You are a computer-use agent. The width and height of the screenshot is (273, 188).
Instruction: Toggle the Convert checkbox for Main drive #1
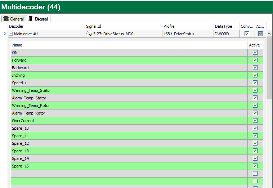[247, 34]
